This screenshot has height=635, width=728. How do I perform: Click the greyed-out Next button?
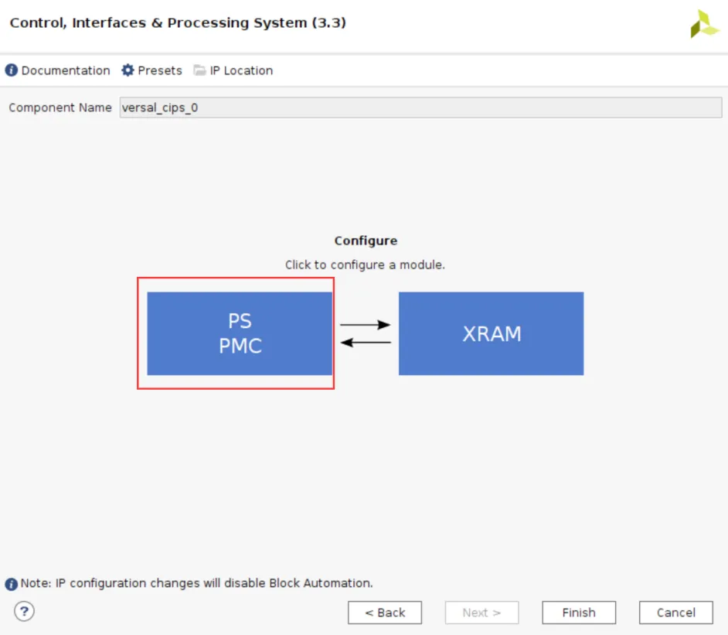481,613
